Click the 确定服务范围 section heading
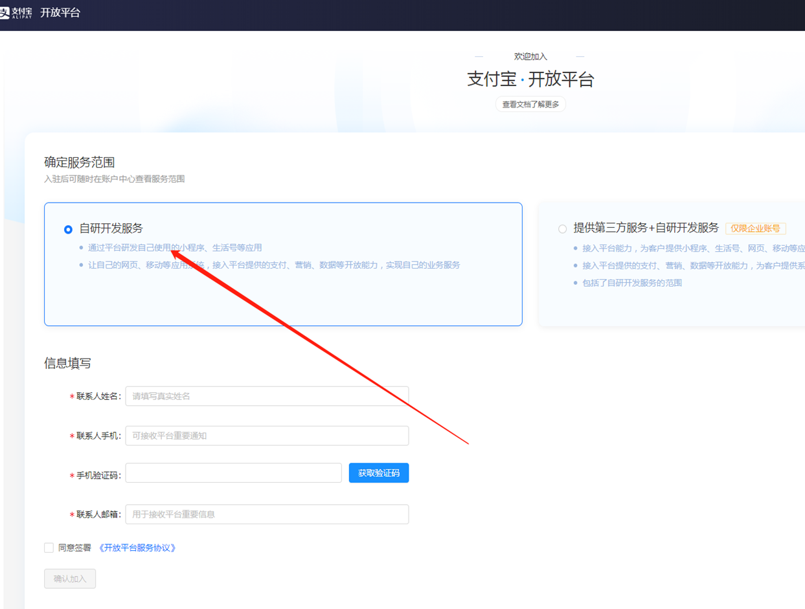This screenshot has width=805, height=609. coord(80,162)
